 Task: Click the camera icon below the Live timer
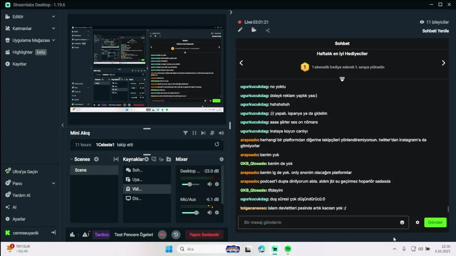[x=254, y=30]
